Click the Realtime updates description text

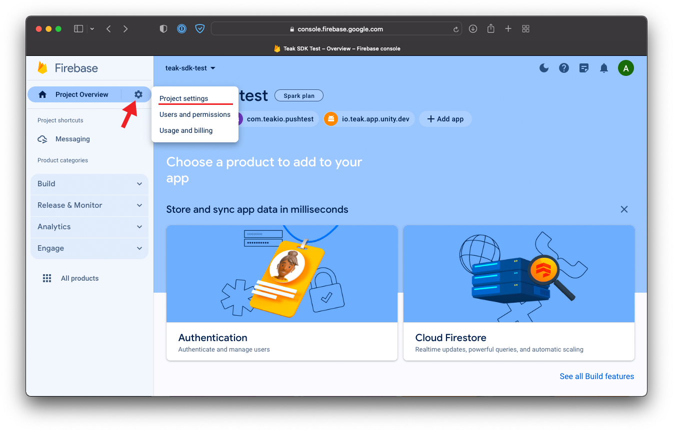coord(499,350)
